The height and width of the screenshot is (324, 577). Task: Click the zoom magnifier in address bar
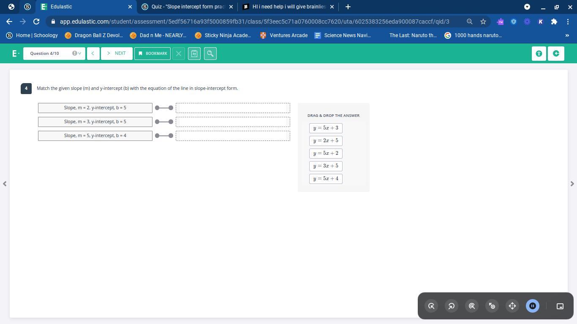[x=469, y=22]
